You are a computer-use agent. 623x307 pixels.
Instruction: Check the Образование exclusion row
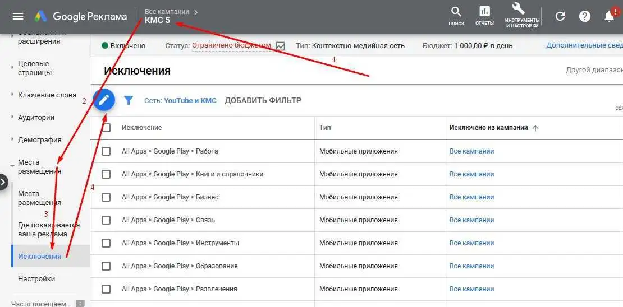106,266
